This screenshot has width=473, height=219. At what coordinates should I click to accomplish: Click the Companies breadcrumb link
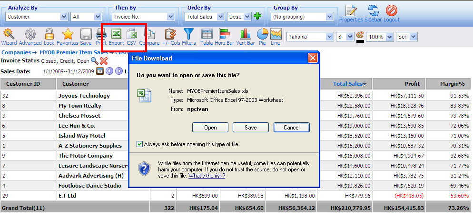tap(16, 52)
